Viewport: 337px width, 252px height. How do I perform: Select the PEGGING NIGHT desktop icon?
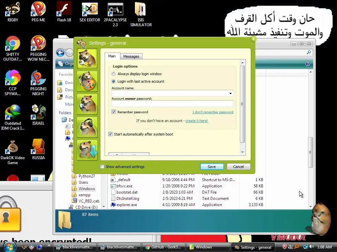tap(38, 83)
